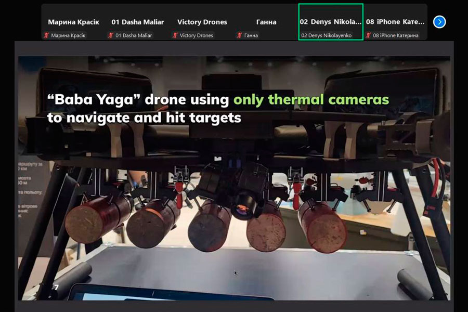Click the 'Victory Drones' small name label
468x312 pixels.
tap(197, 35)
